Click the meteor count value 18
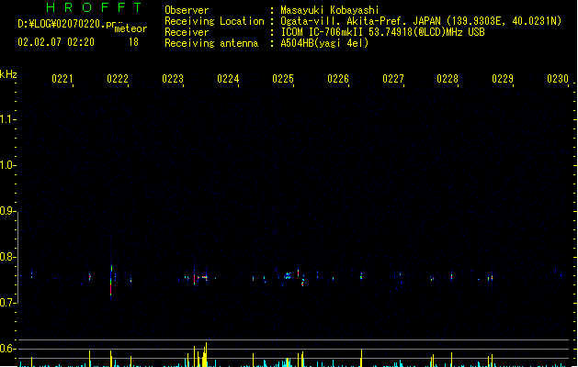Screen dimensions: 578x367 (x=133, y=42)
